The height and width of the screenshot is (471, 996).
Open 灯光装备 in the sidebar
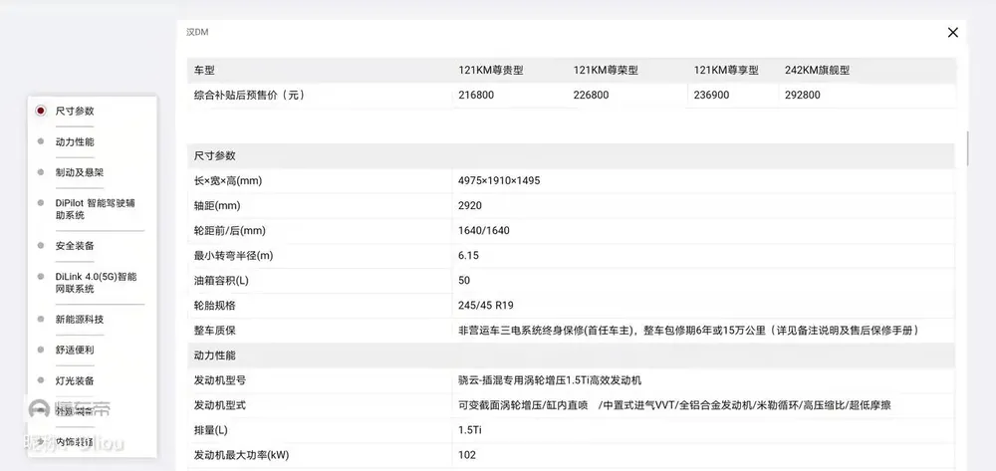point(75,380)
